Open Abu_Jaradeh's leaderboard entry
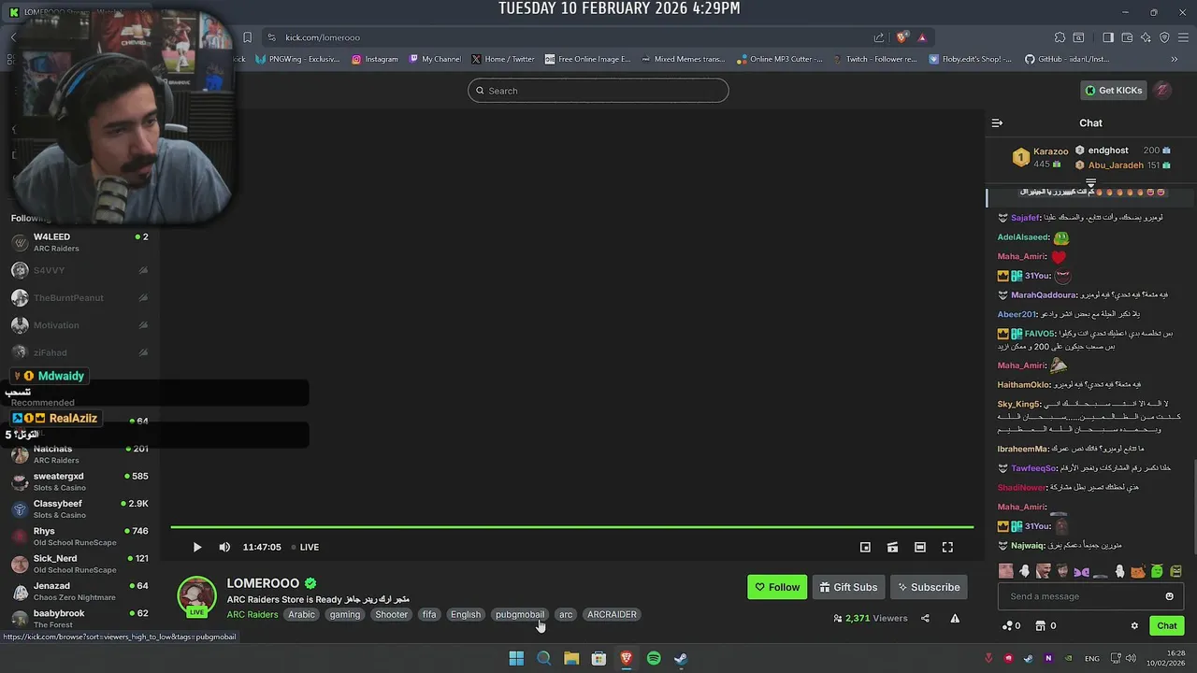1197x673 pixels. pos(1122,165)
